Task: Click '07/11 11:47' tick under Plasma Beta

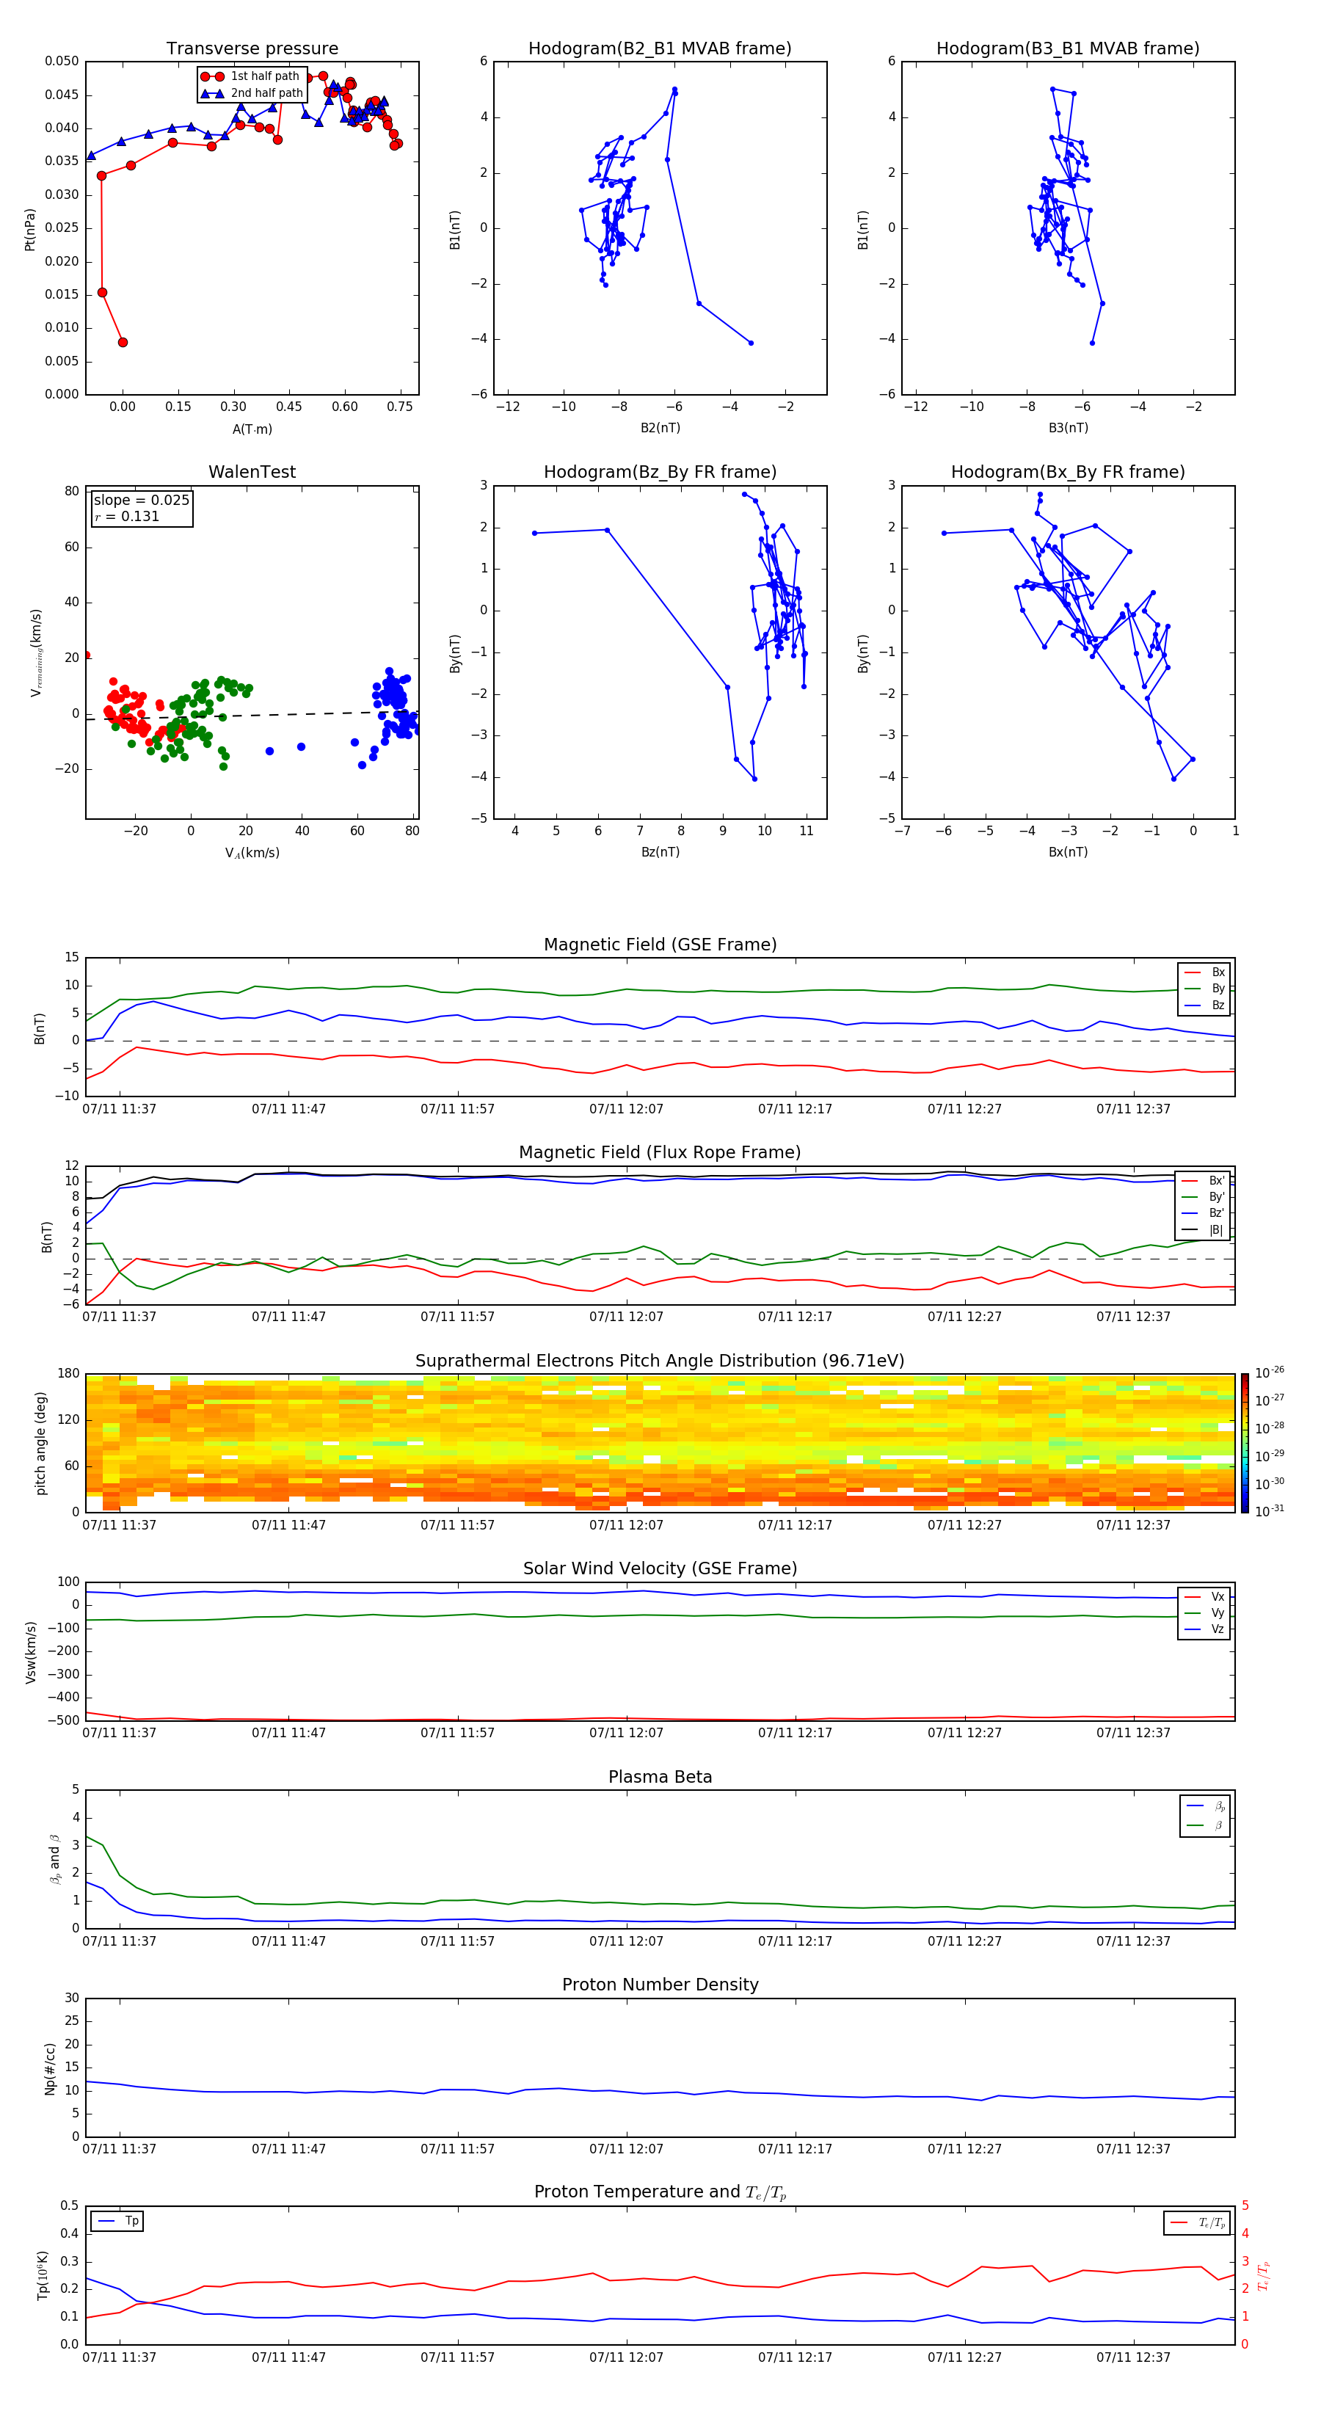Action: point(288,1941)
